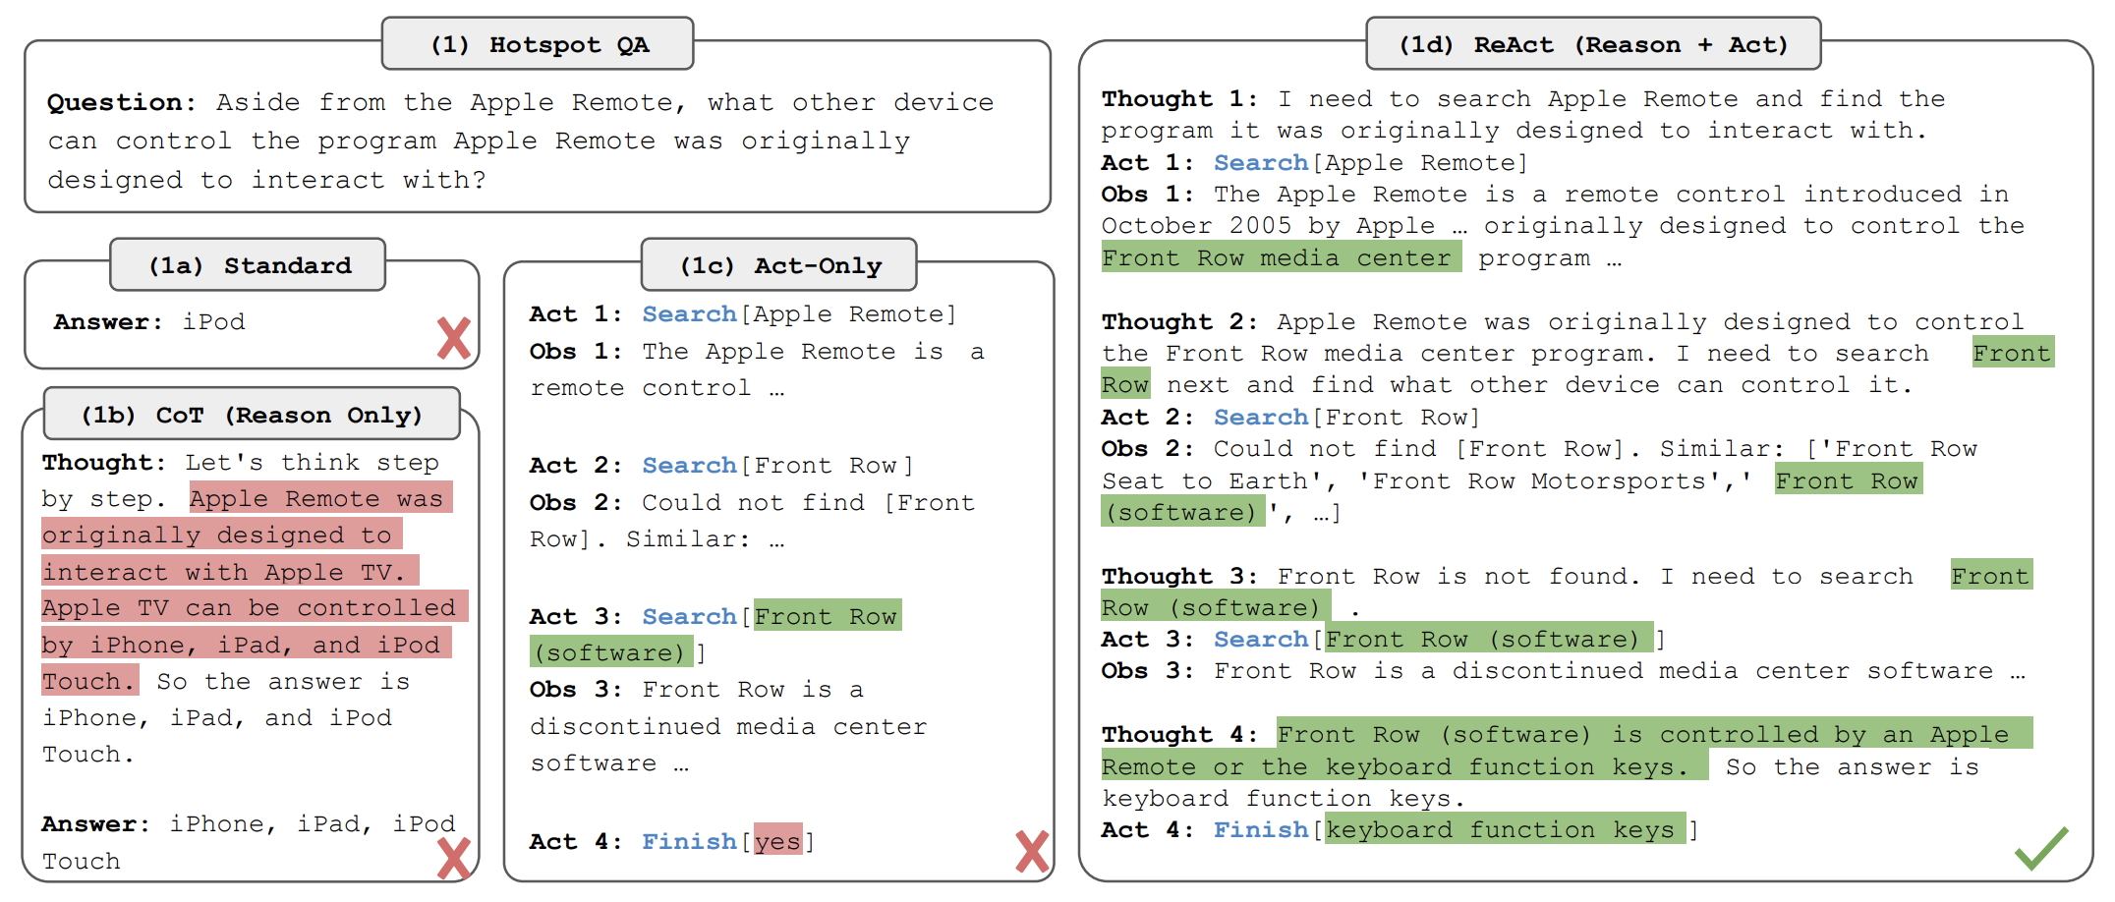
Task: Click the red X in the CoT panel
Action: 453,858
